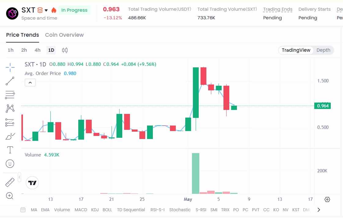This screenshot has height=218, width=343.
Task: Toggle the BOLL indicator on the chart
Action: coord(107,210)
